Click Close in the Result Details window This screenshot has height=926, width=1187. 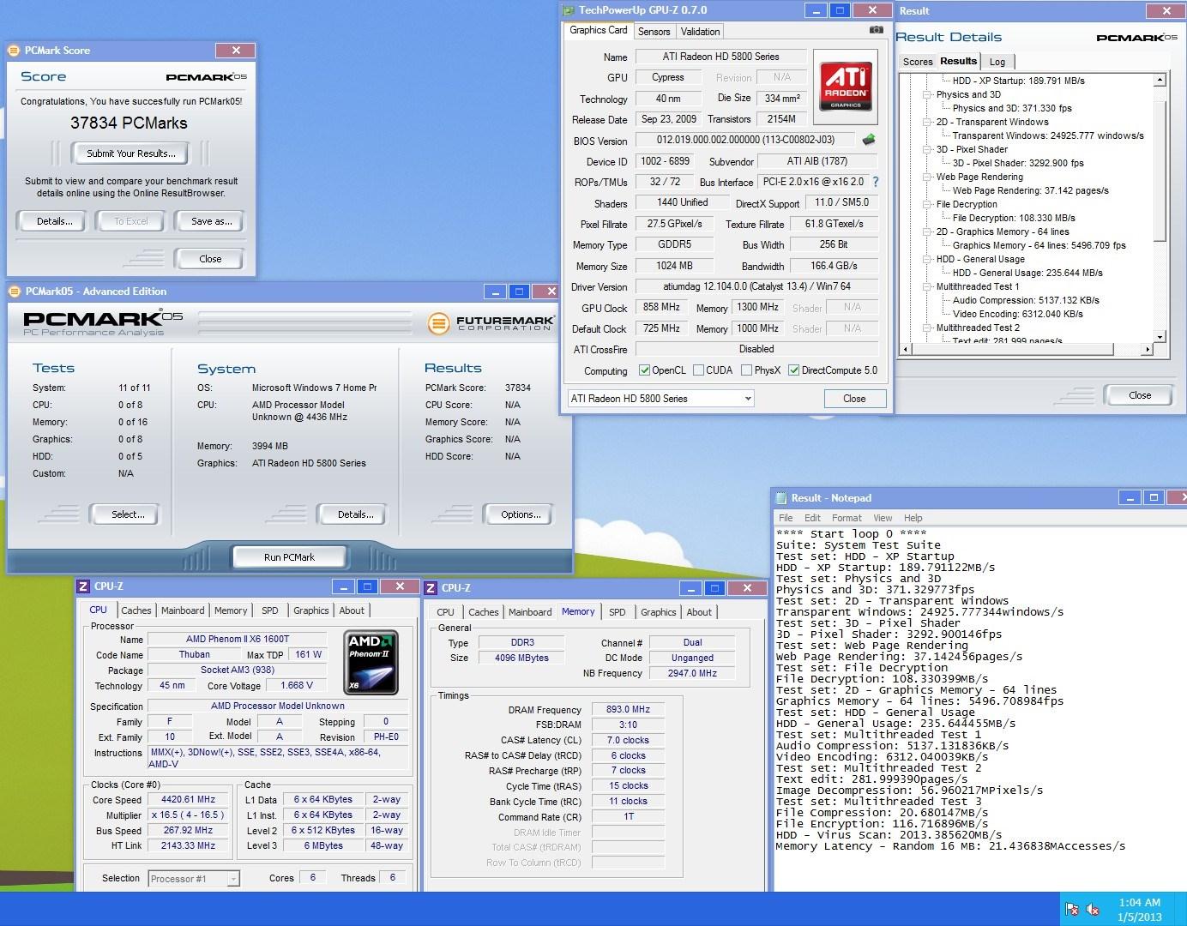pos(1140,395)
